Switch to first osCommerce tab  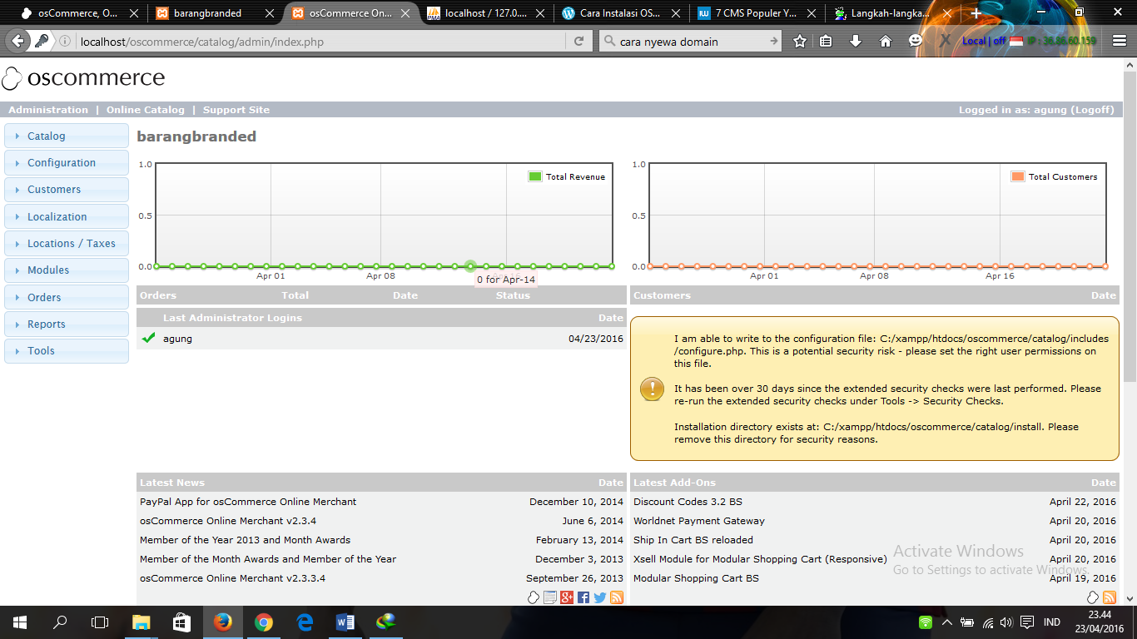(x=77, y=13)
